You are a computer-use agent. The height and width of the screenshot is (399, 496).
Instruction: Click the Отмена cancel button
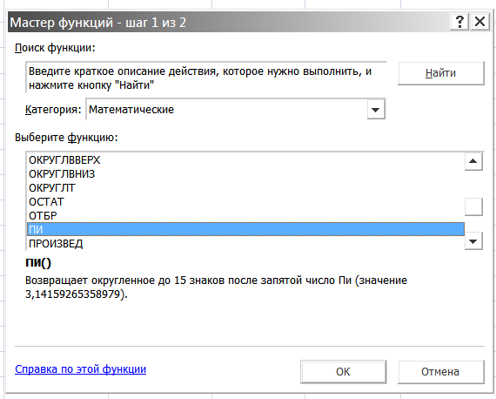[441, 372]
